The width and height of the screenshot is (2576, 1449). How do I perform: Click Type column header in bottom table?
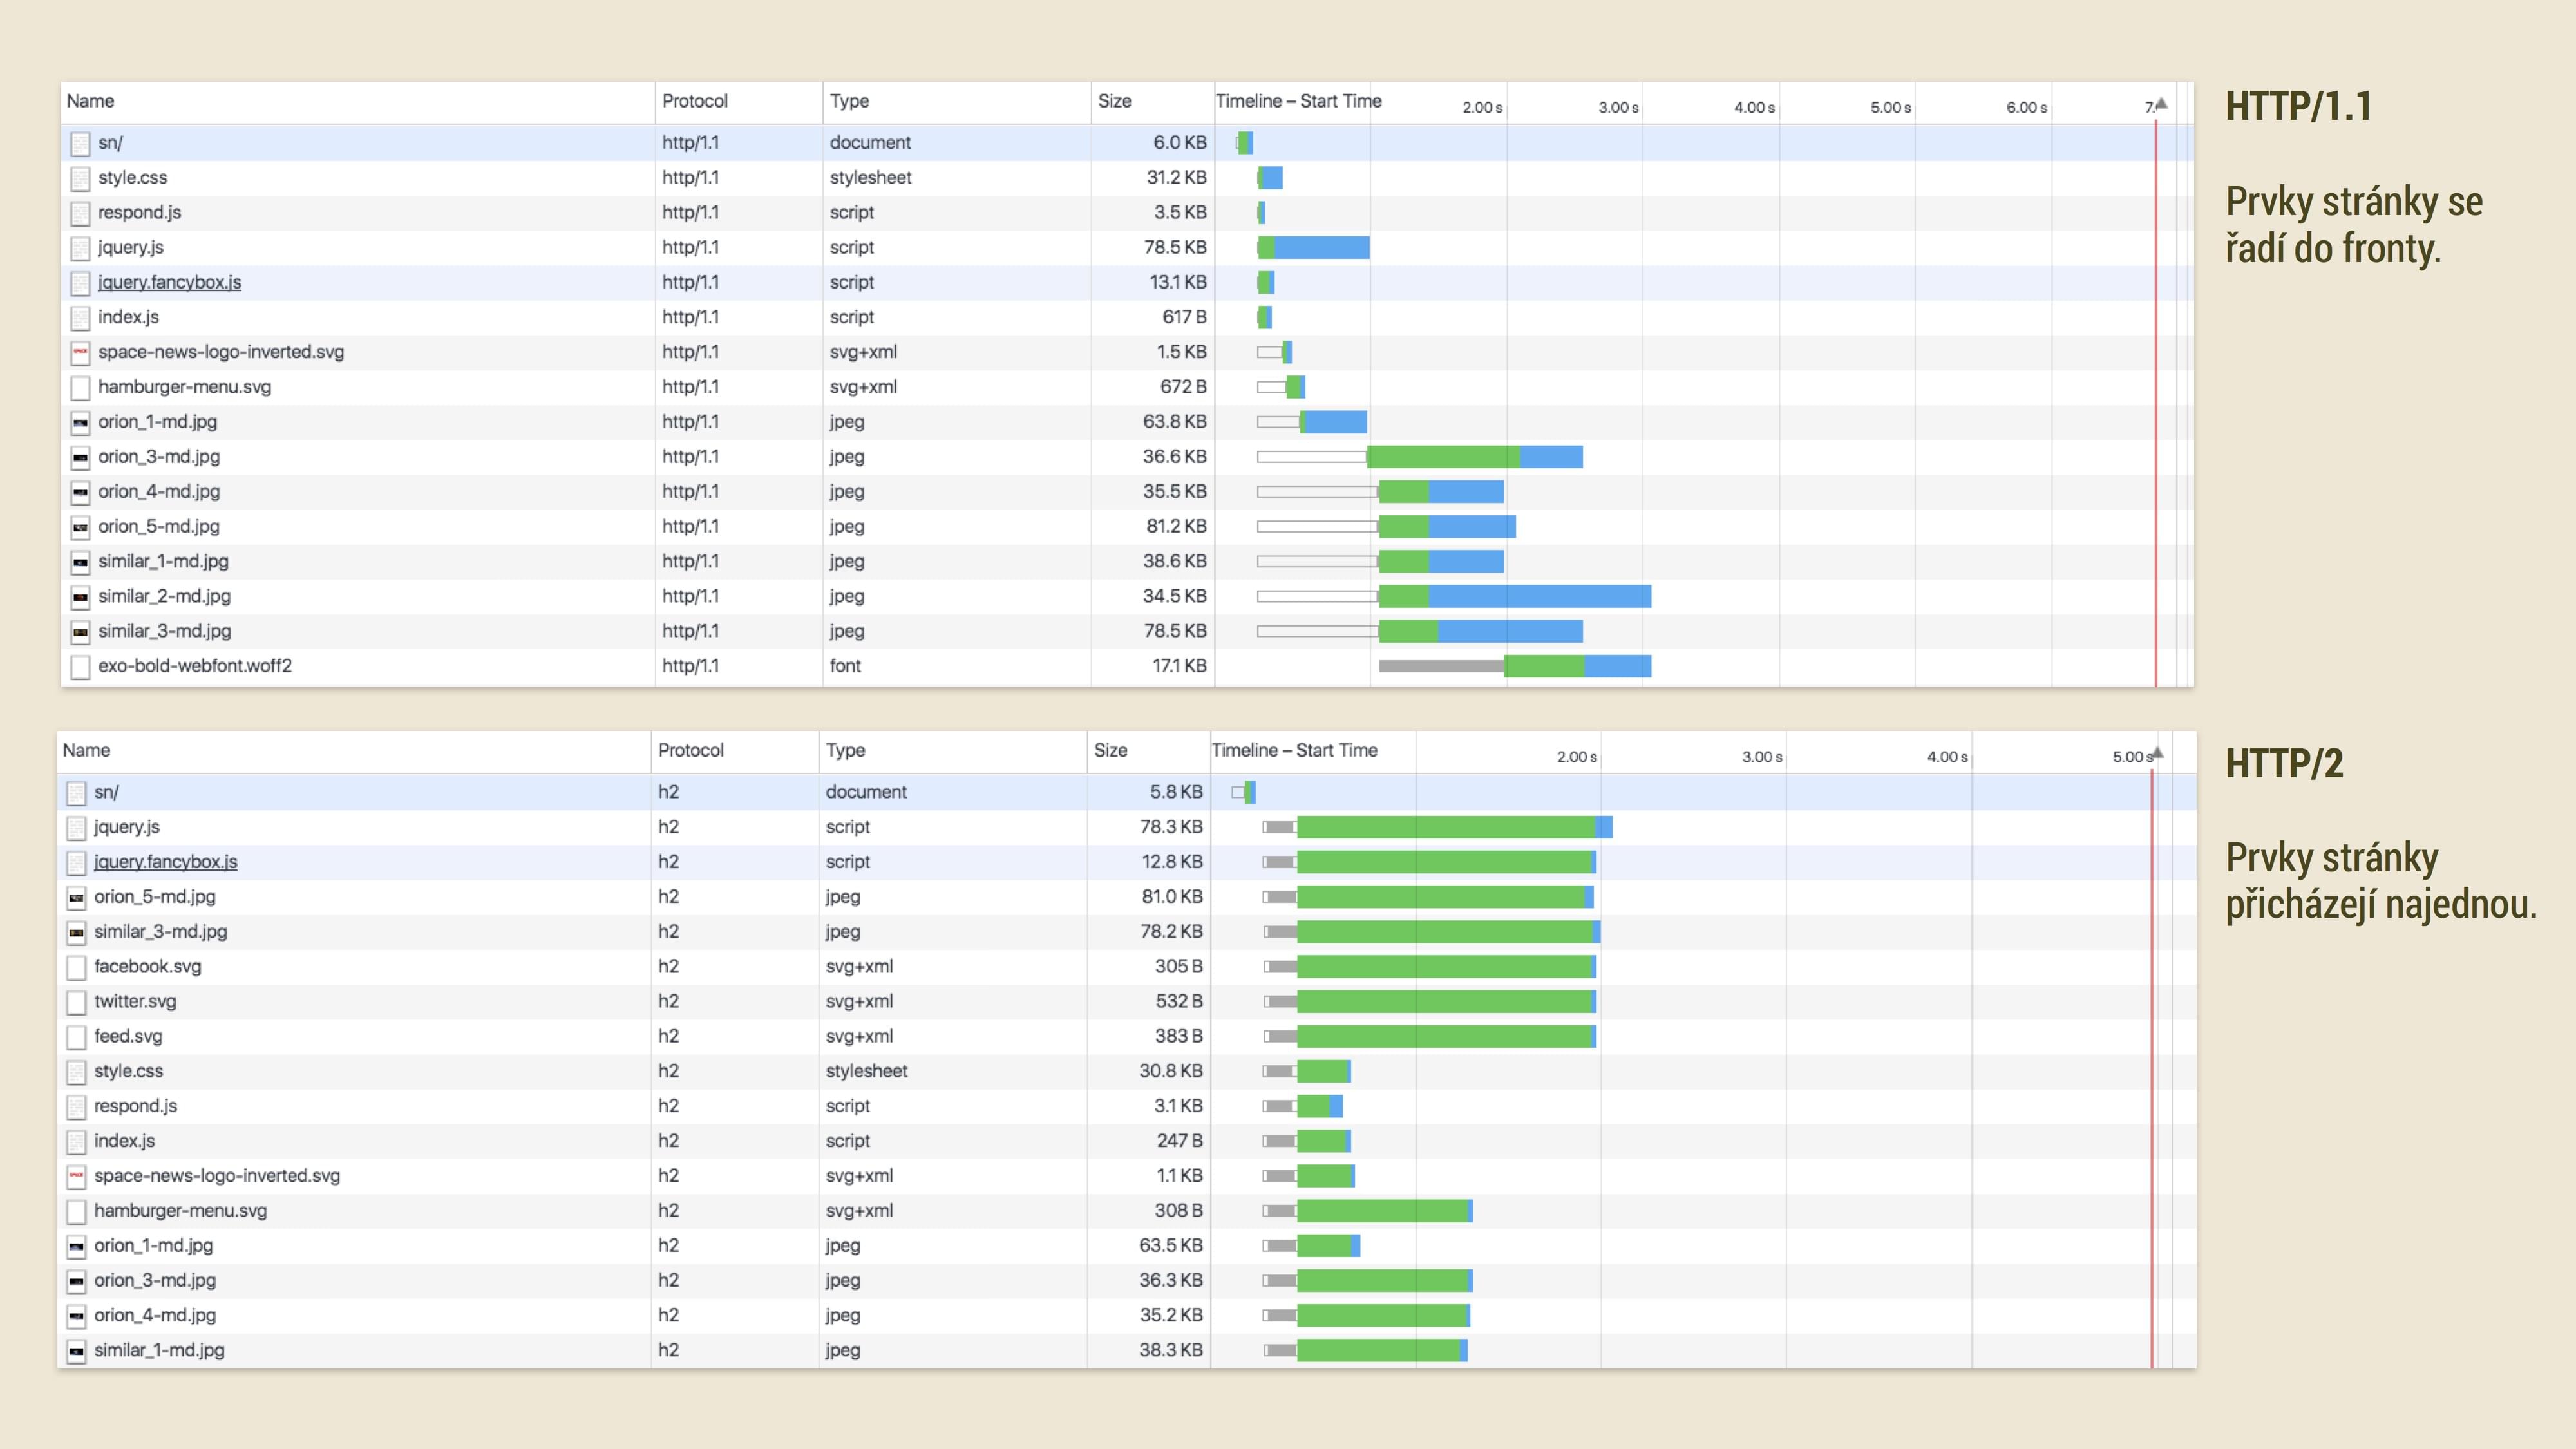coord(845,750)
